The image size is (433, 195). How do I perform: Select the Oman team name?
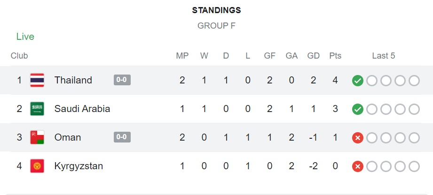click(x=68, y=137)
